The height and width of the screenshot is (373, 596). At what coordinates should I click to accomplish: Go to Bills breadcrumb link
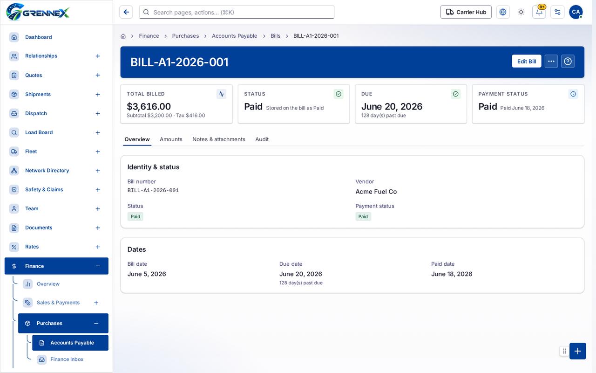(276, 36)
